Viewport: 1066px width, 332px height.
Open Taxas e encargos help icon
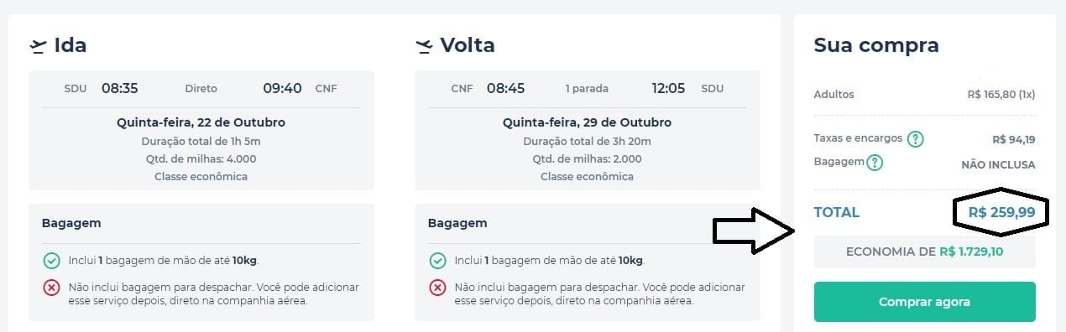click(x=916, y=139)
